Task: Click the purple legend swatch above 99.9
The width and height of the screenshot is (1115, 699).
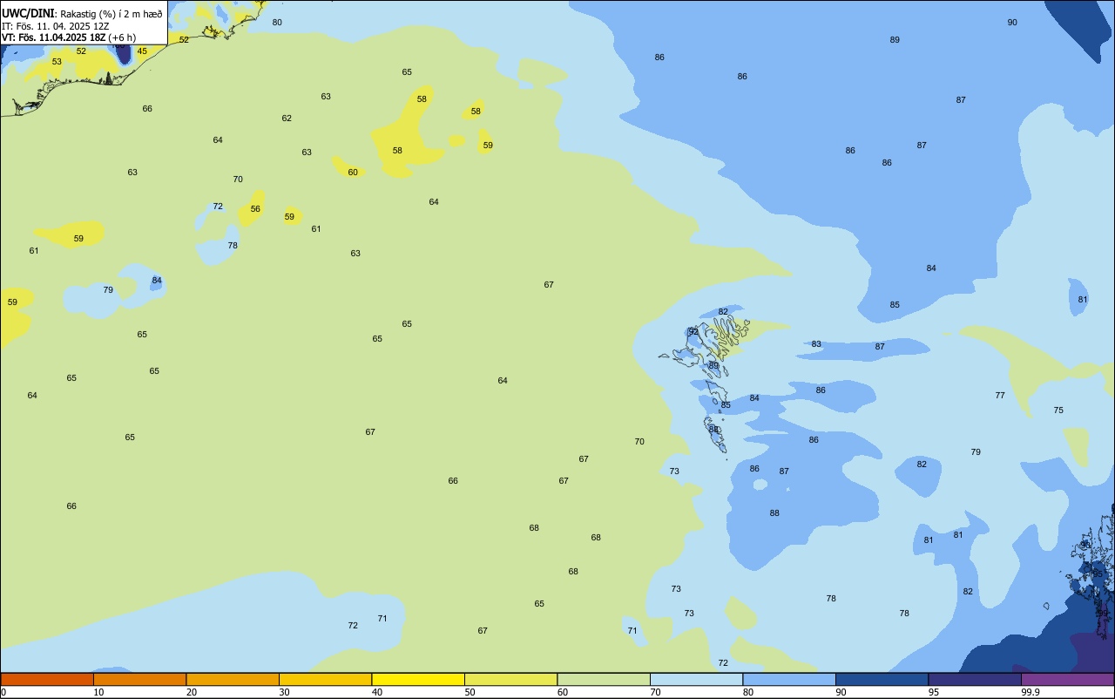Action: pos(1067,679)
